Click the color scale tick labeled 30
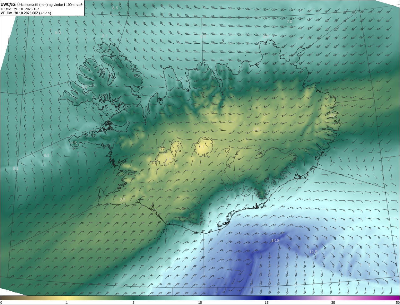This screenshot has height=305, width=400. pos(333,303)
